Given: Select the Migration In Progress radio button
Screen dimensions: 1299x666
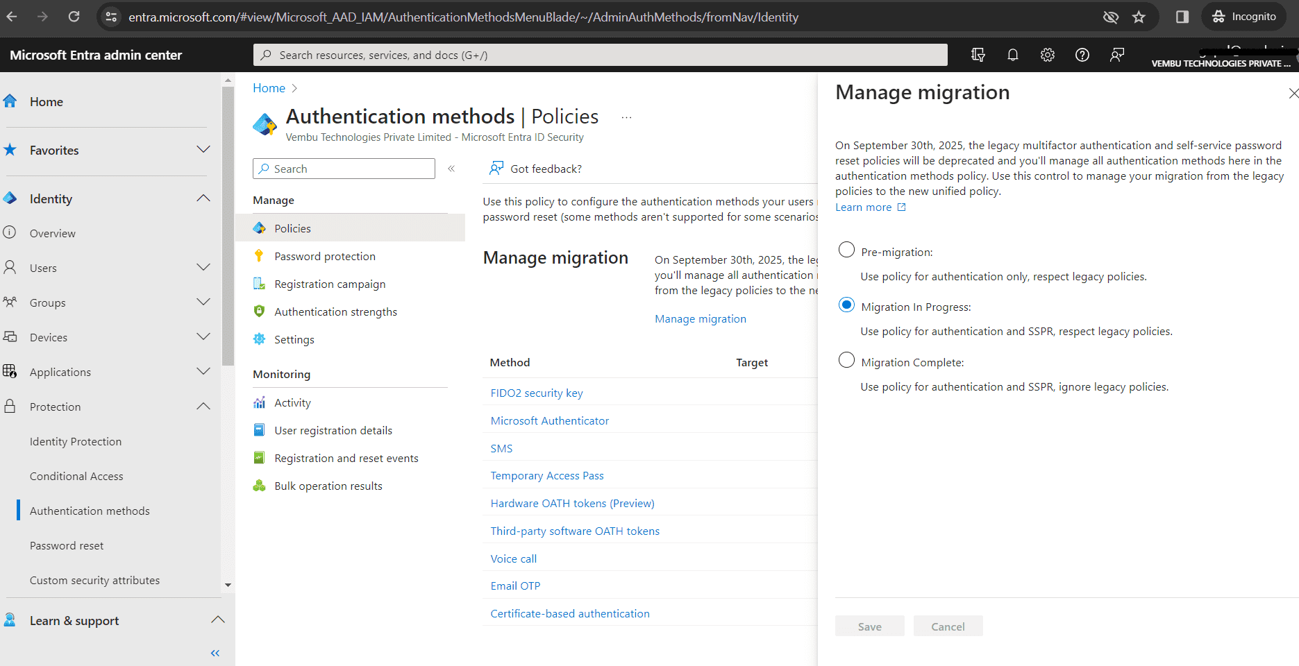Looking at the screenshot, I should [846, 305].
